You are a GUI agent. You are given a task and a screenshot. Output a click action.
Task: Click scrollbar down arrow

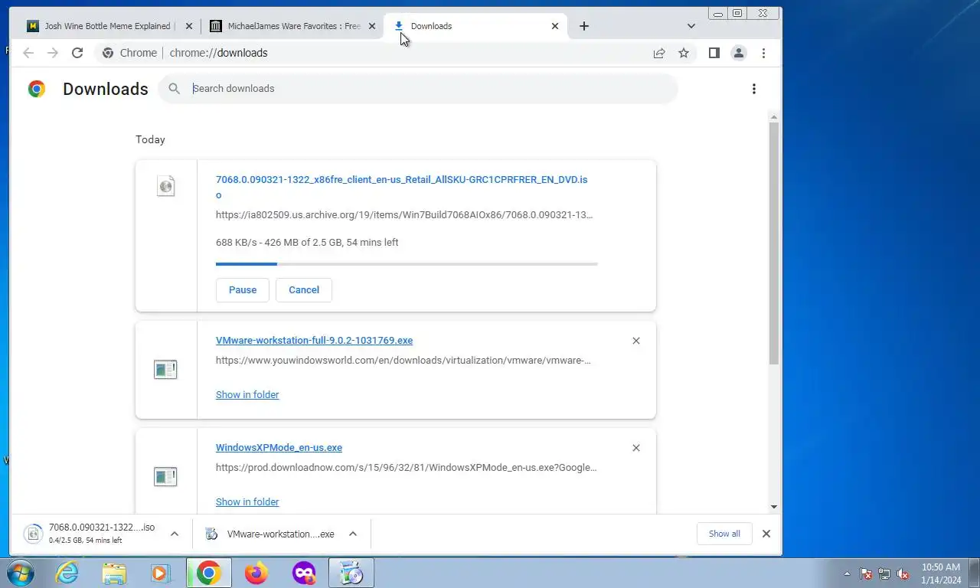click(x=774, y=506)
